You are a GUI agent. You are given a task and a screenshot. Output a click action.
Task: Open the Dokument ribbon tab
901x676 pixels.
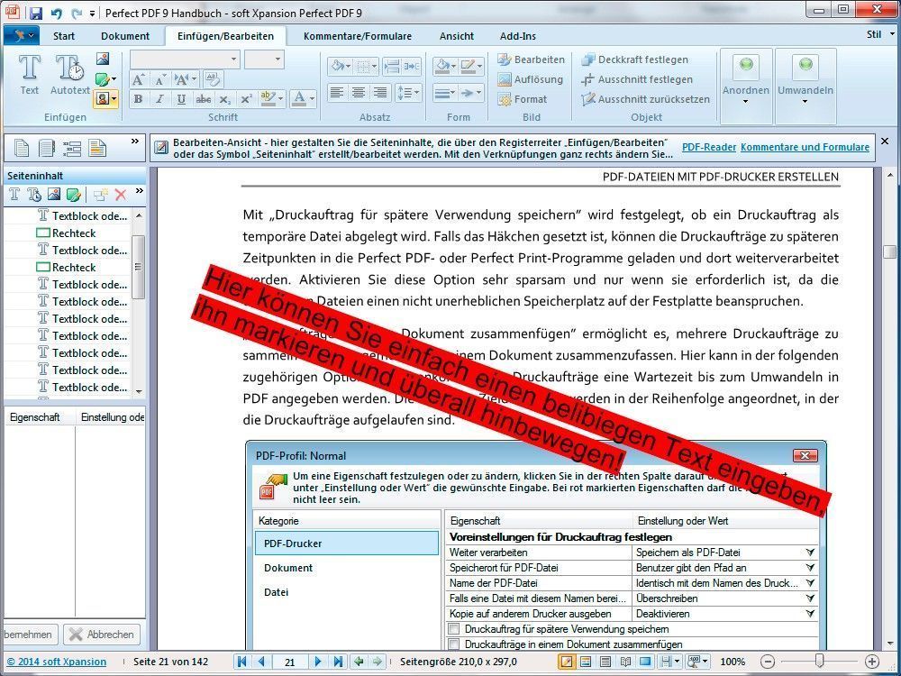point(125,36)
